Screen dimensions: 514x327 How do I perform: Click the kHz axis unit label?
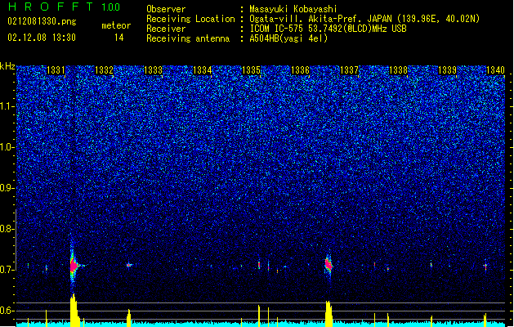point(7,66)
